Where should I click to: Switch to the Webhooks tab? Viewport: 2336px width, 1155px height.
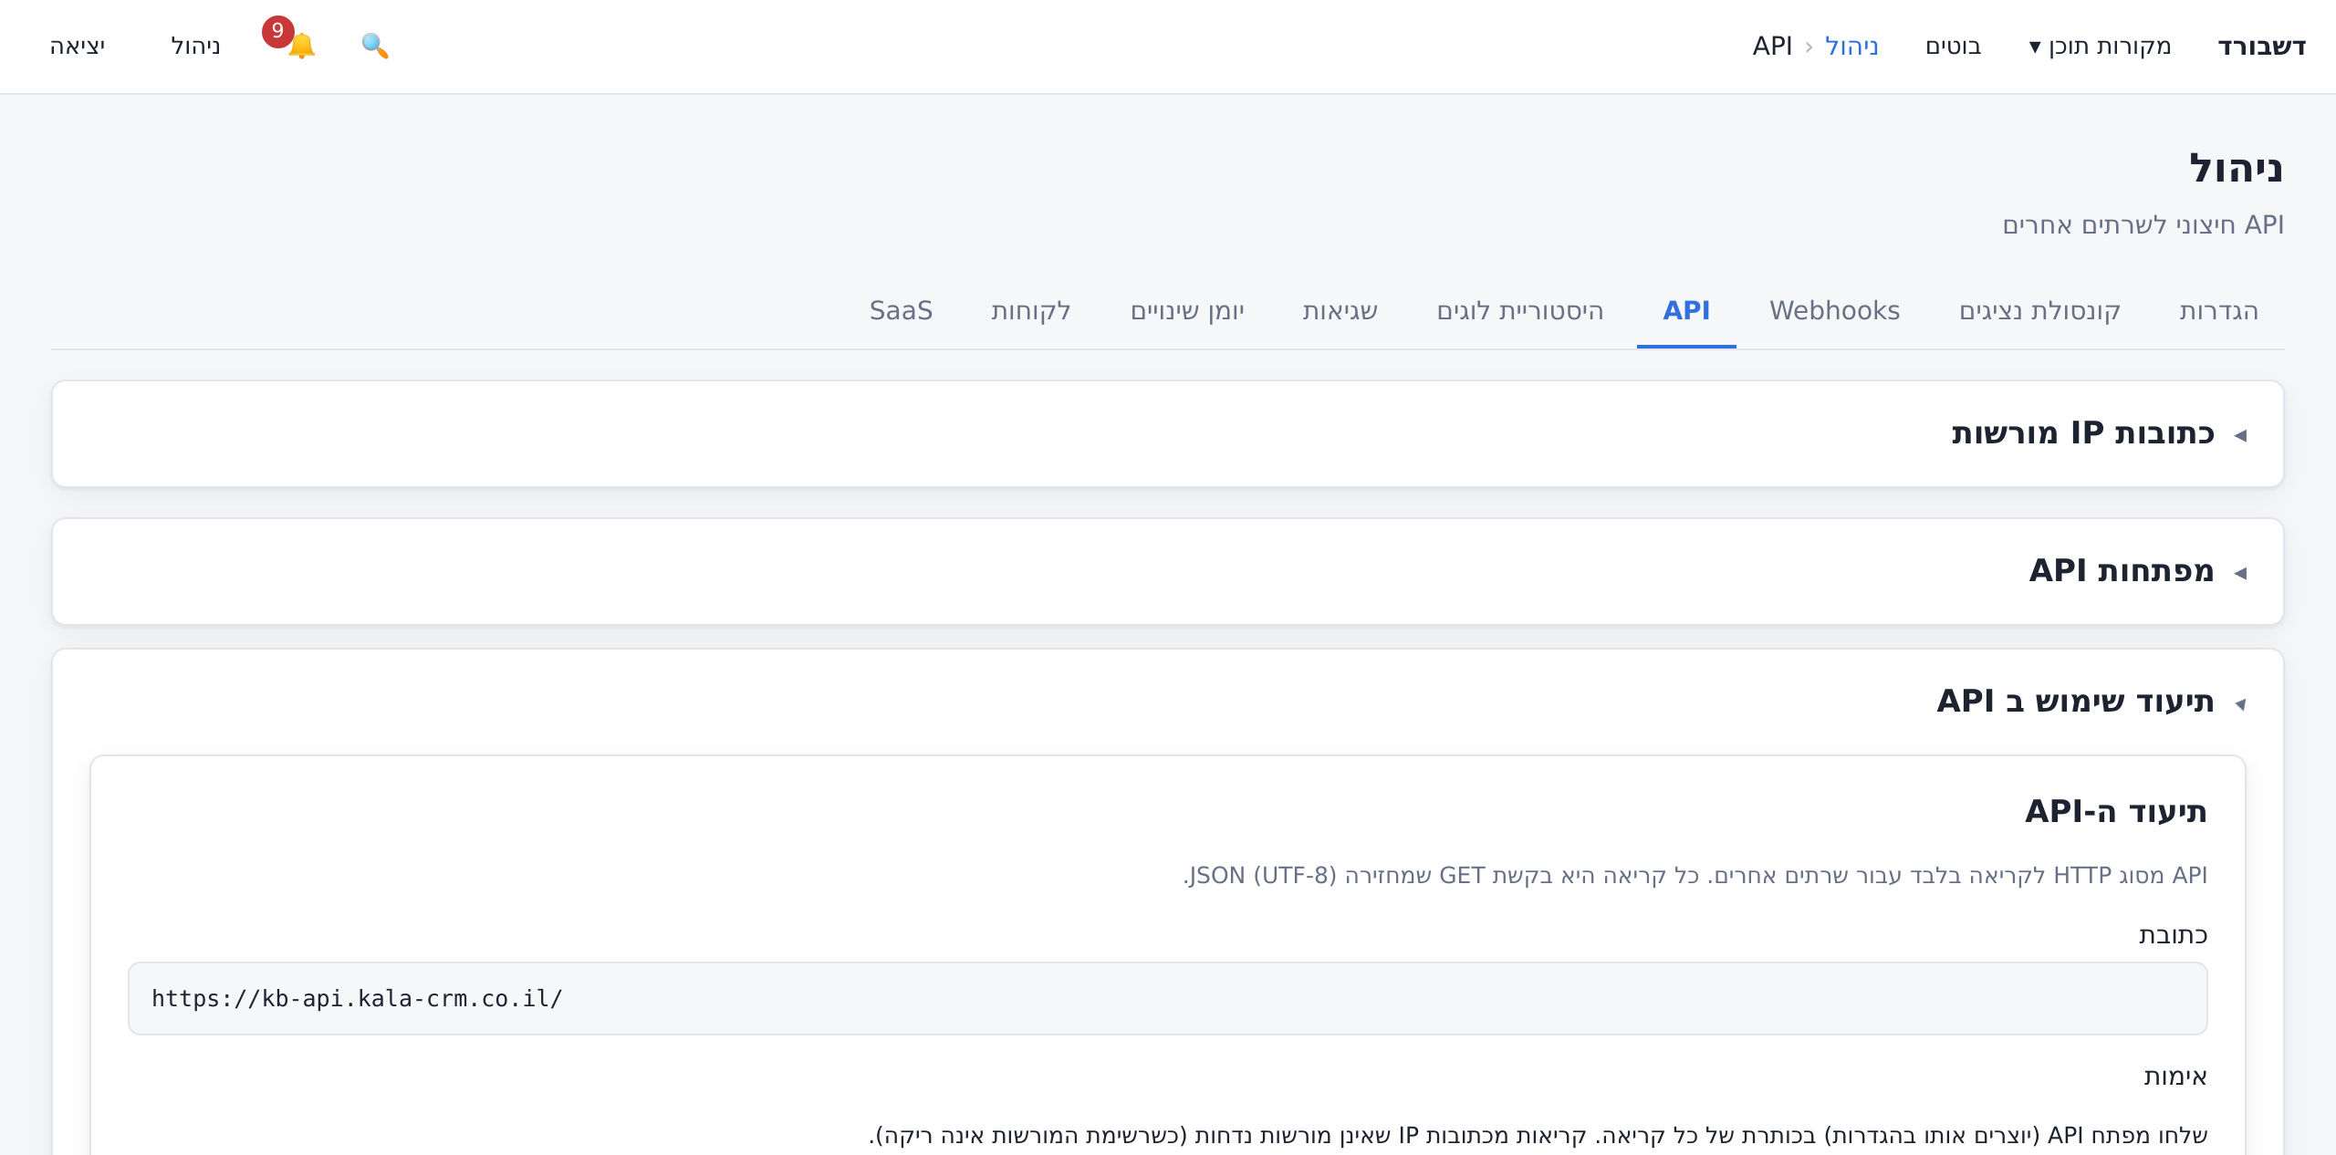coord(1834,311)
